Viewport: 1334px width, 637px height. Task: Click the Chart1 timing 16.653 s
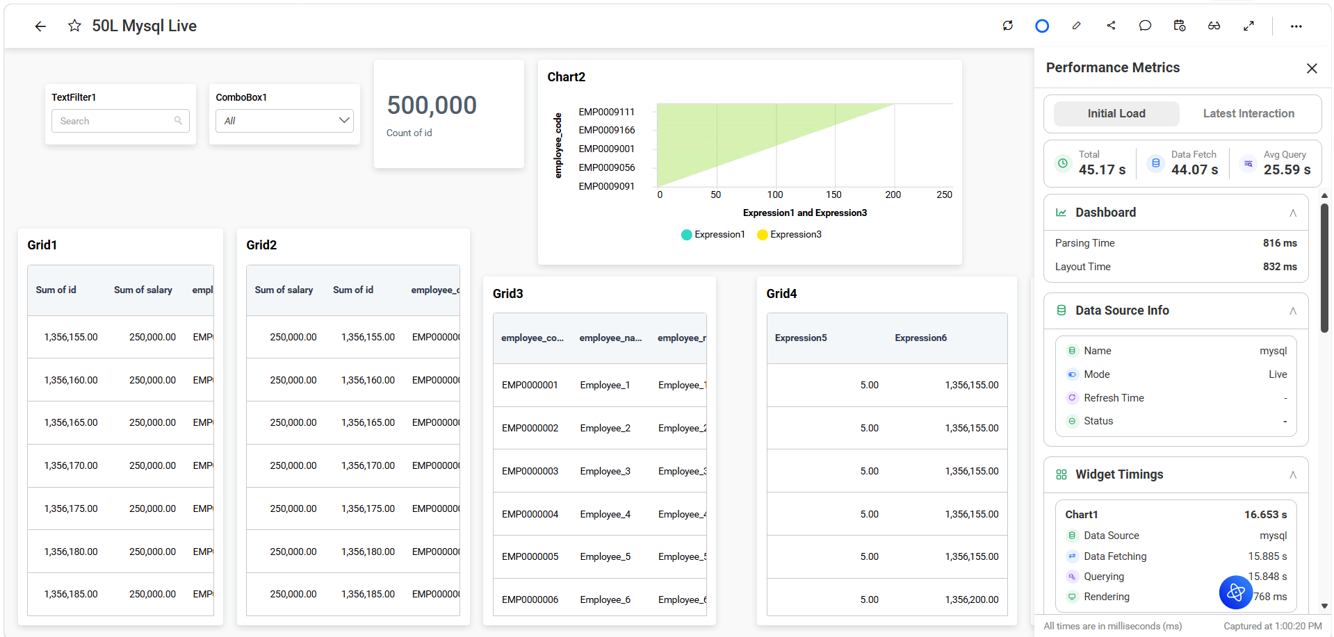click(x=1265, y=515)
